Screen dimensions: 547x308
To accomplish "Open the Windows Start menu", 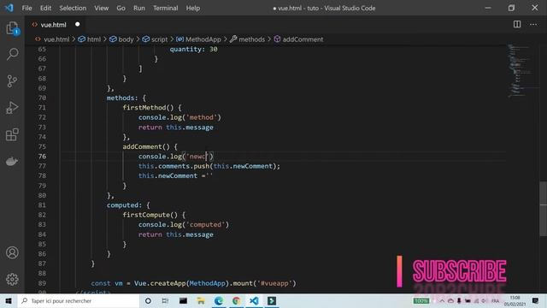I will coord(9,300).
